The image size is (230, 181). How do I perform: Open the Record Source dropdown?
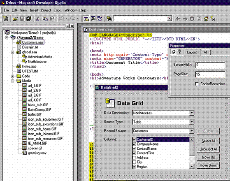tap(191, 131)
